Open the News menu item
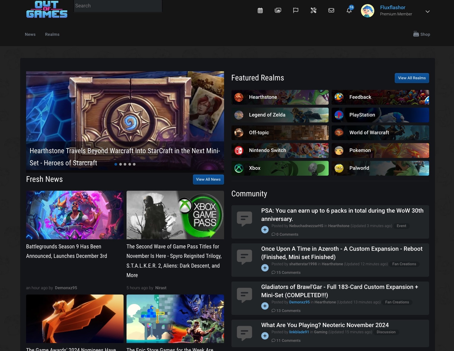 point(30,34)
